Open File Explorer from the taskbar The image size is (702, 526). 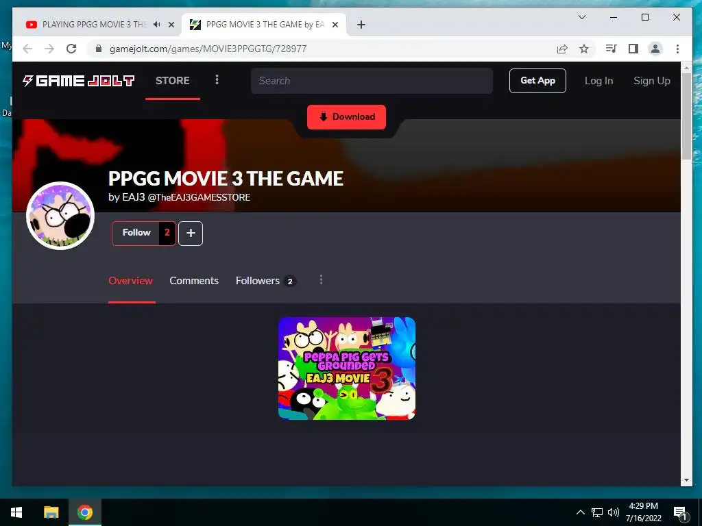tap(51, 512)
